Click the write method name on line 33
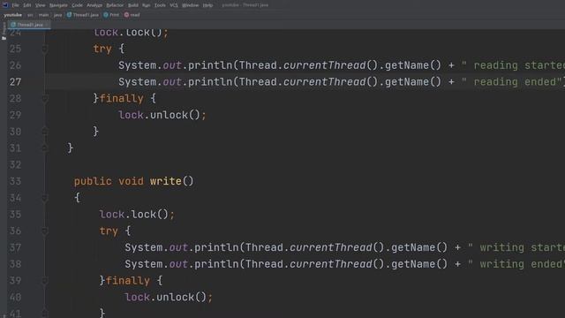The height and width of the screenshot is (318, 565). pyautogui.click(x=165, y=181)
